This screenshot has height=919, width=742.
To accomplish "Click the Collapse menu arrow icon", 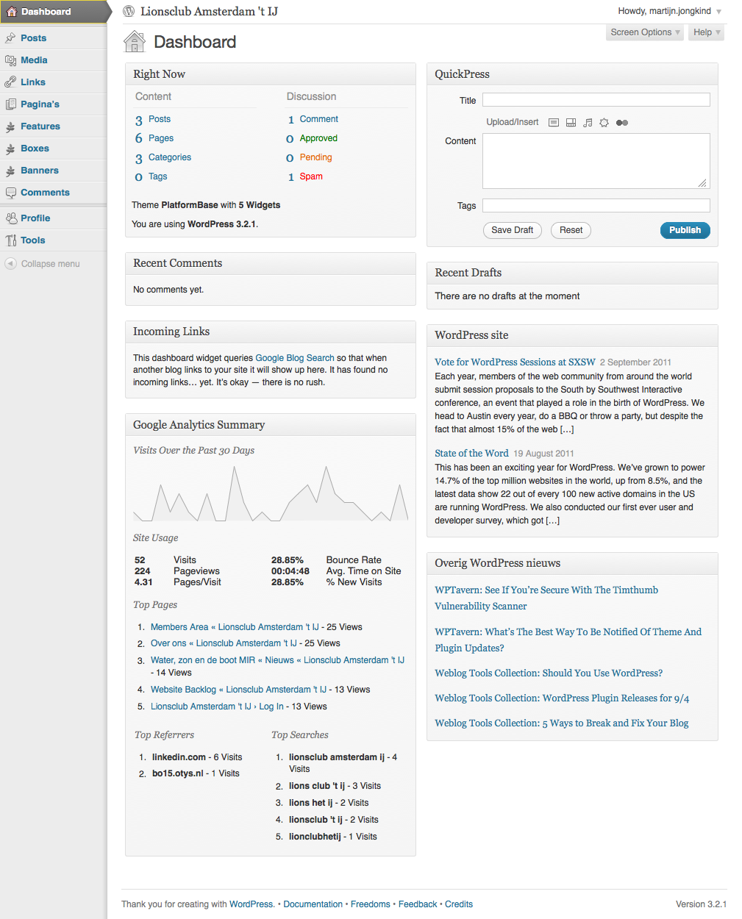I will 10,263.
